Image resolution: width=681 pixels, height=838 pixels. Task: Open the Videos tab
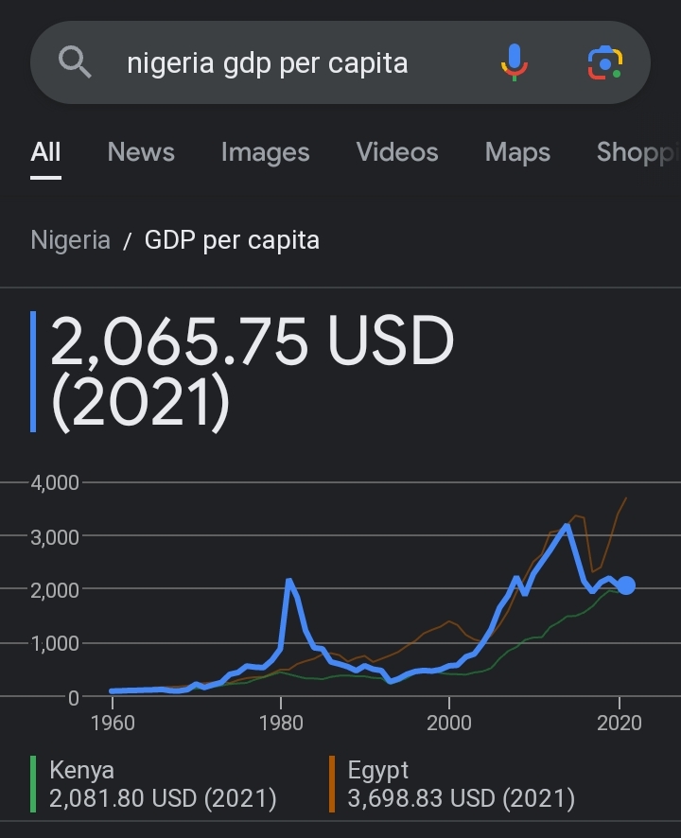click(x=397, y=152)
